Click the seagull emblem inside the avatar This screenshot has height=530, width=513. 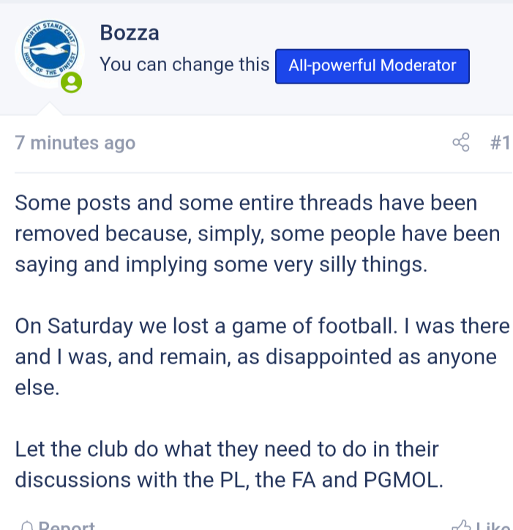click(x=50, y=50)
